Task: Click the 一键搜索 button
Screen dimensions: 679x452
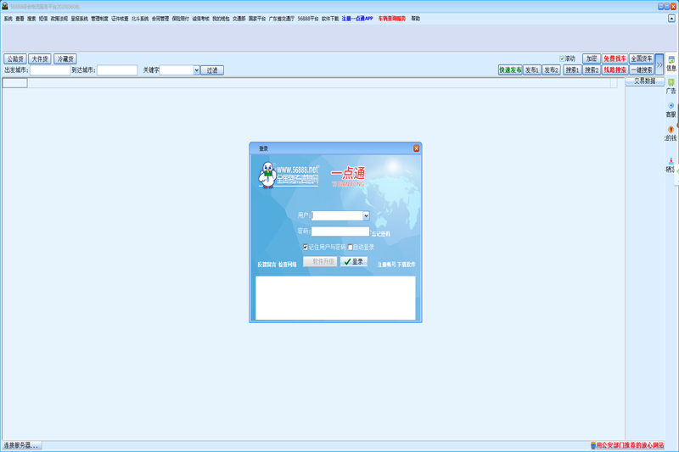Action: 642,70
